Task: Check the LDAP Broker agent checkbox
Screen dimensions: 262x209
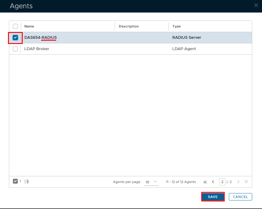Action: click(15, 49)
